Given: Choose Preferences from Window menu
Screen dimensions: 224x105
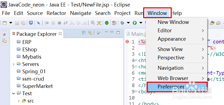Looking at the screenshot, I should click(177, 87).
